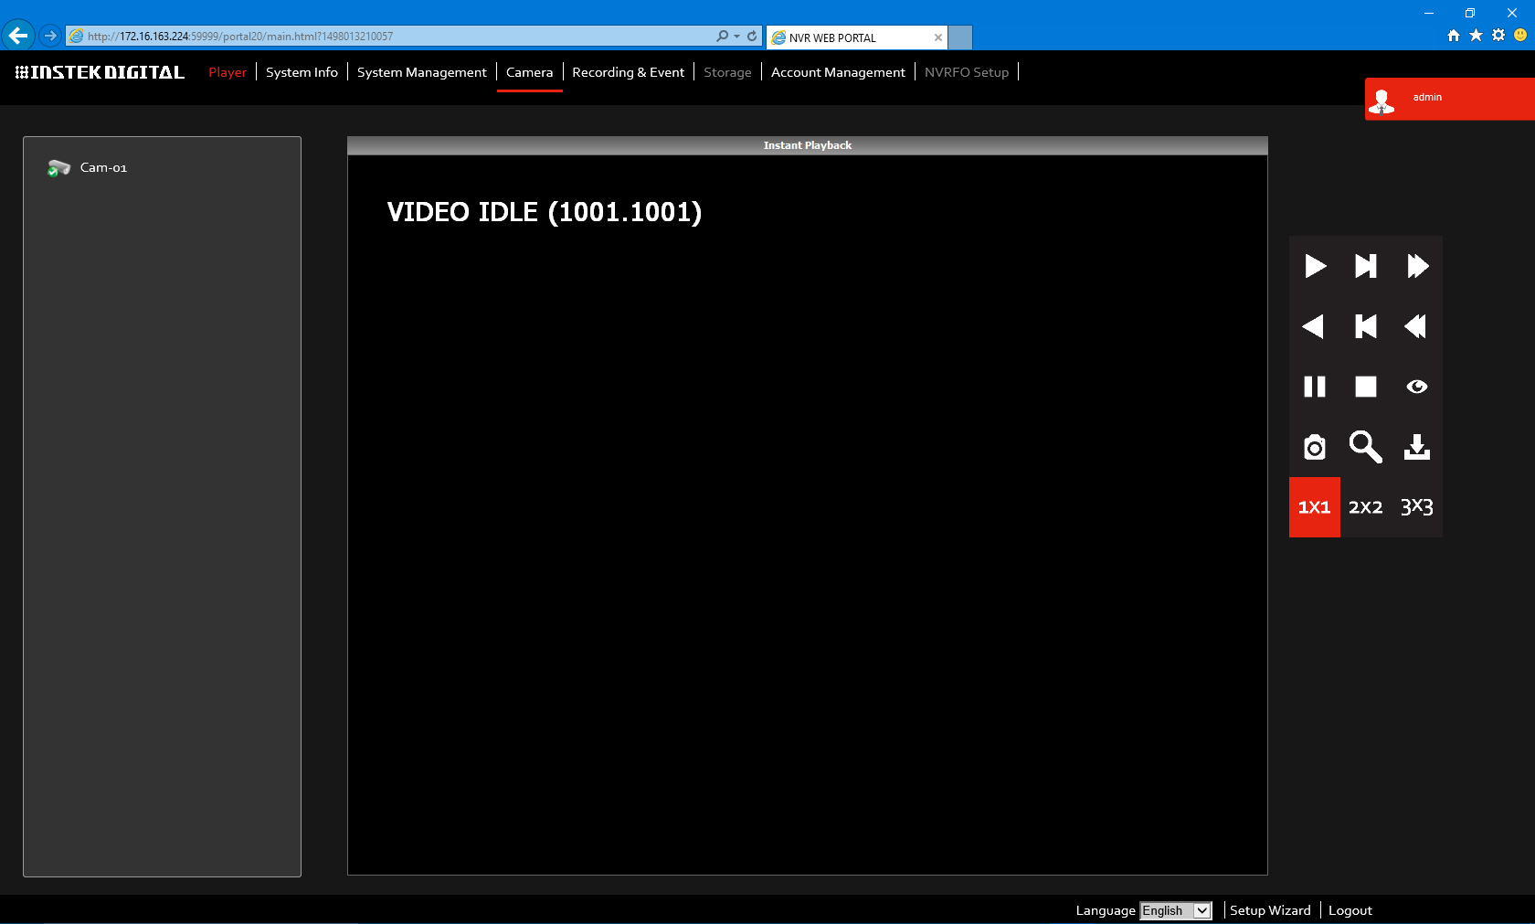Image resolution: width=1535 pixels, height=924 pixels.
Task: Toggle the eye live view icon
Action: [1416, 387]
